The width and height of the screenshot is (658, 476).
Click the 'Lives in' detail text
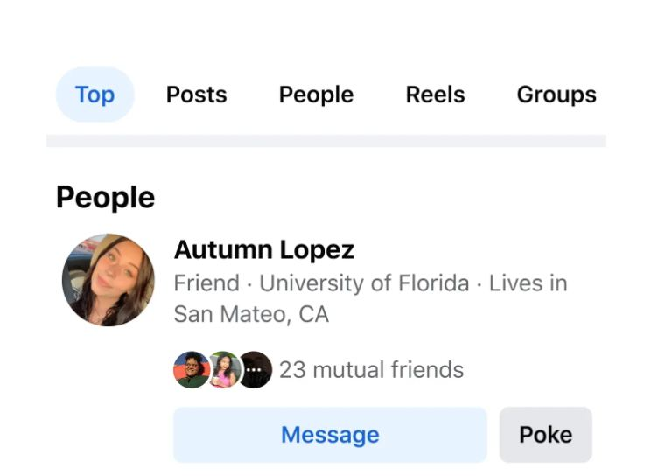tap(528, 283)
